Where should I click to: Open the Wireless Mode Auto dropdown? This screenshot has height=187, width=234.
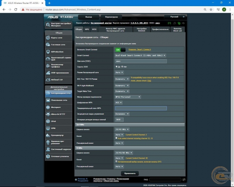tap(119, 72)
